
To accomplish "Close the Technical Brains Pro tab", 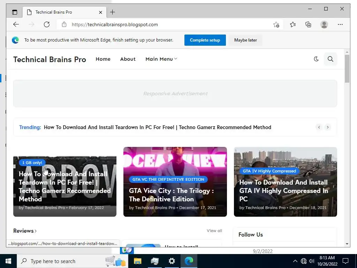I will point(100,12).
